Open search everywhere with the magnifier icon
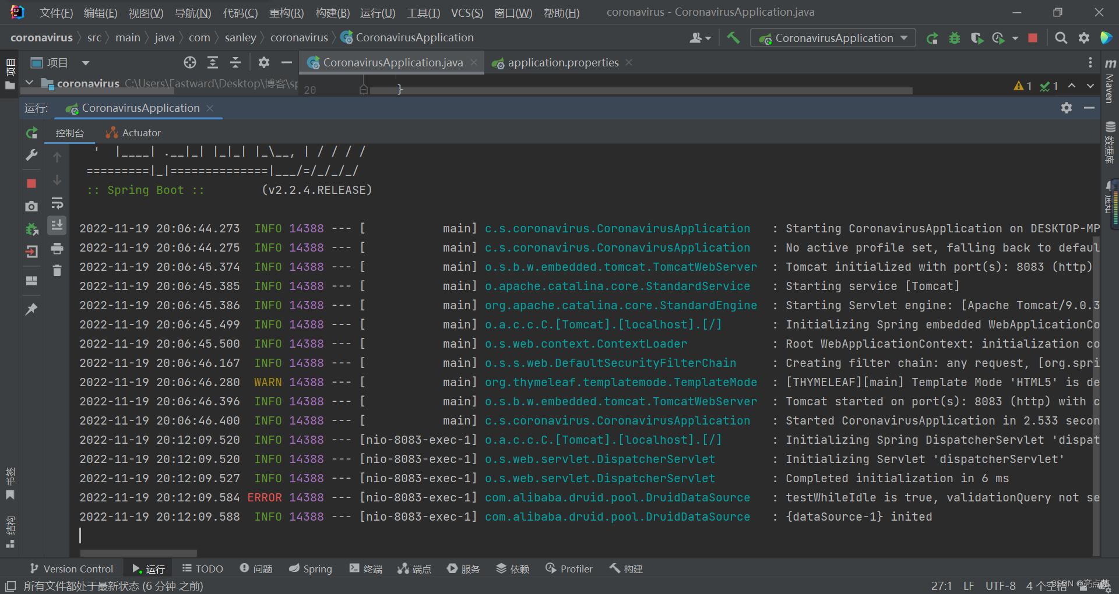Screen dimensions: 1119x594 pos(1061,38)
